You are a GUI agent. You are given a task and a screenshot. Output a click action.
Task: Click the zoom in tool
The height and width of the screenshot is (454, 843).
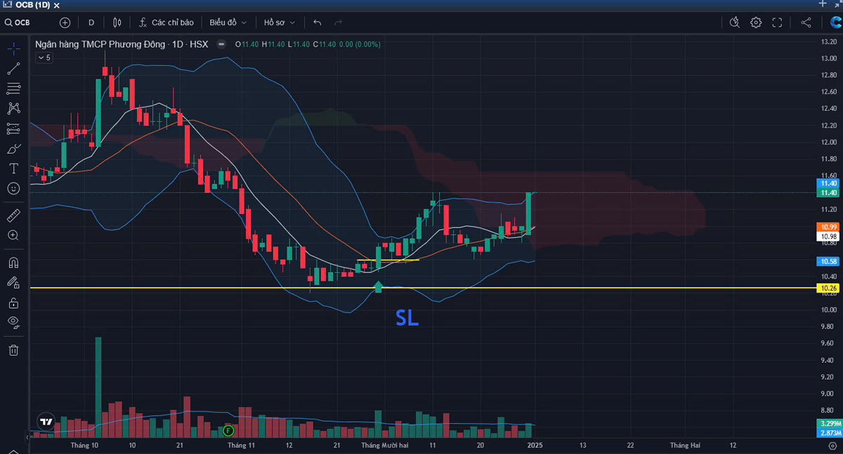pyautogui.click(x=13, y=236)
